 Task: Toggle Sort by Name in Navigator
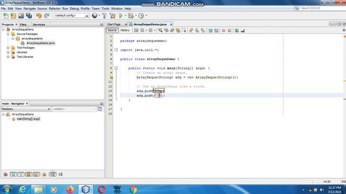[53, 175]
